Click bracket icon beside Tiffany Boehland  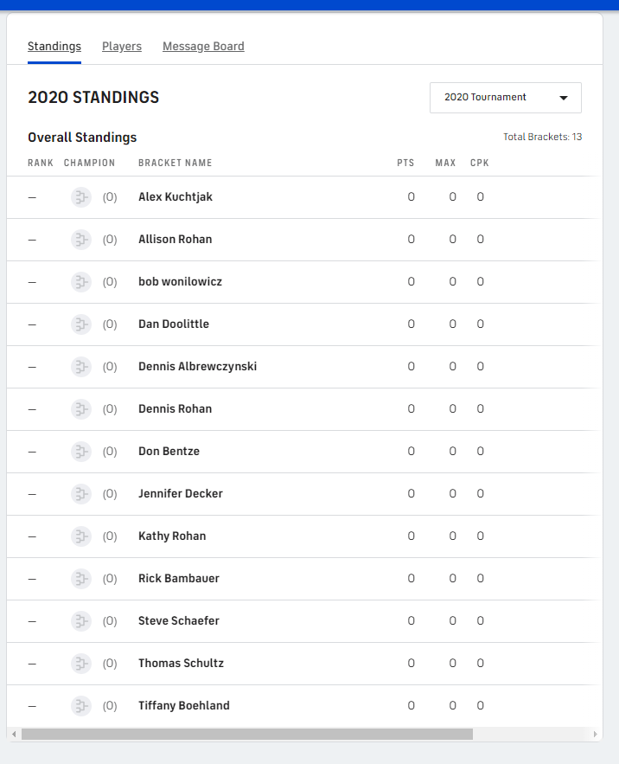pos(80,706)
